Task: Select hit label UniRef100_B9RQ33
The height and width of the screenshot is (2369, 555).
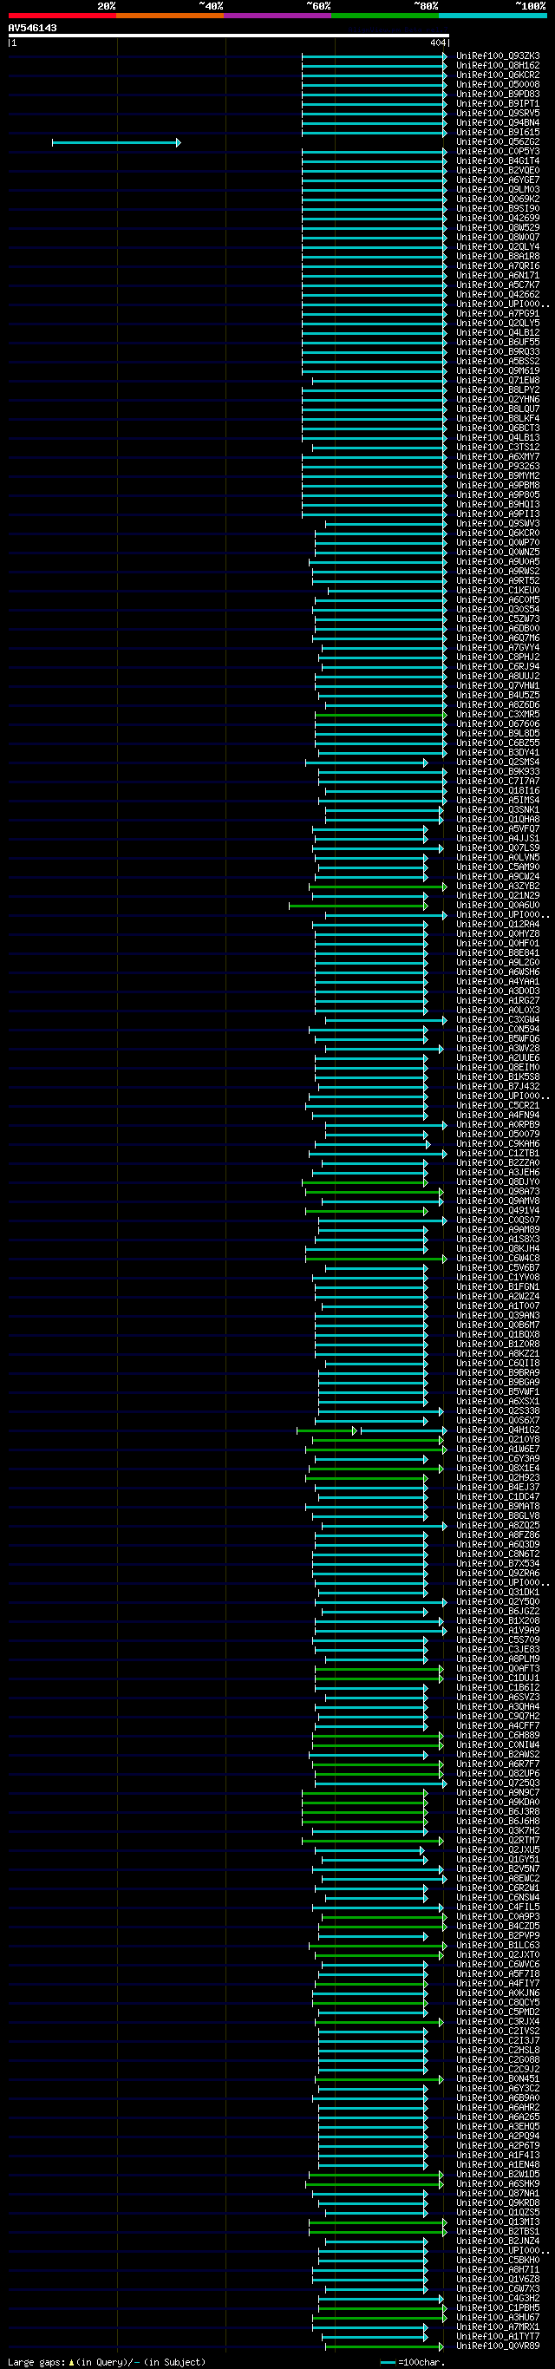Action: [x=498, y=352]
